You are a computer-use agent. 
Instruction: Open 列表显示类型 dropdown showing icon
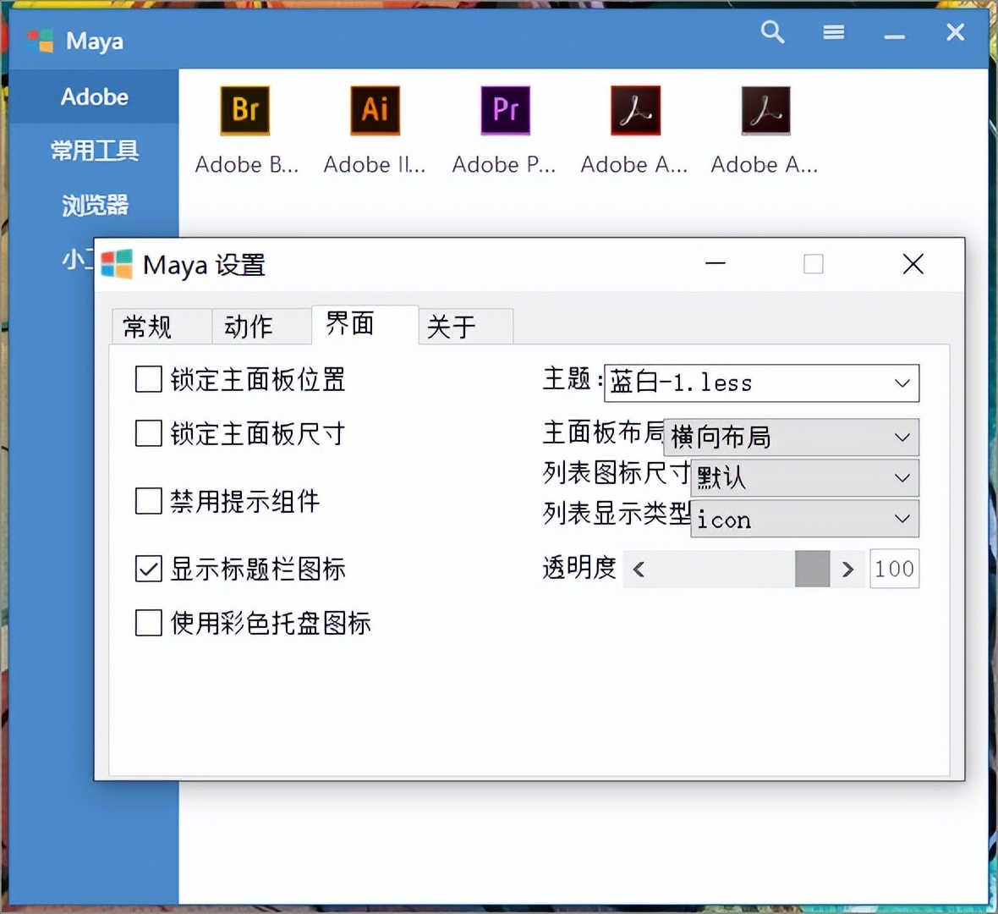click(804, 519)
